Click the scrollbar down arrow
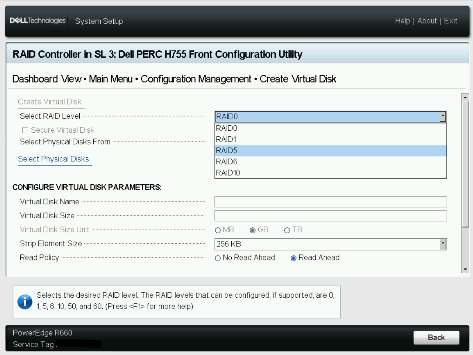The image size is (473, 355). click(x=465, y=269)
